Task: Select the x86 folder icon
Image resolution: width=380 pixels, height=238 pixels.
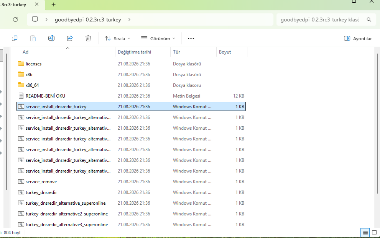Action: coord(21,74)
